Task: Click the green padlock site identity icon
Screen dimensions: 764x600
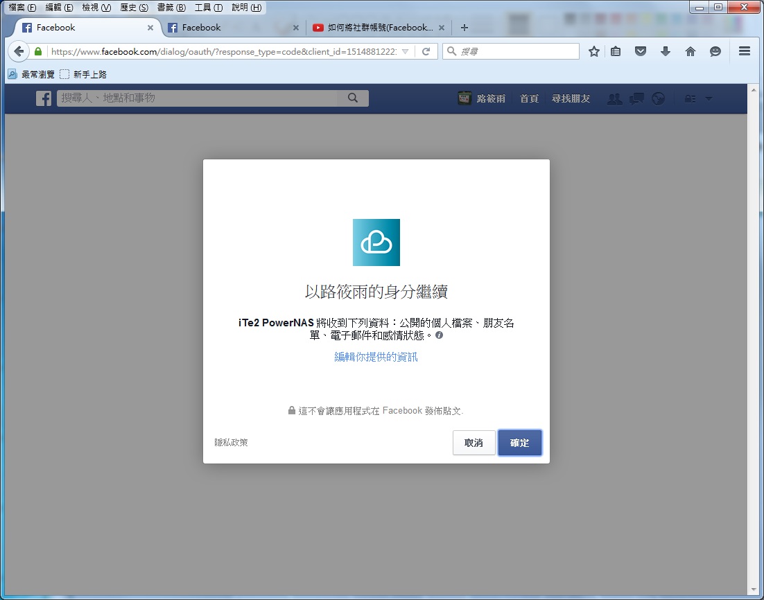Action: click(38, 51)
